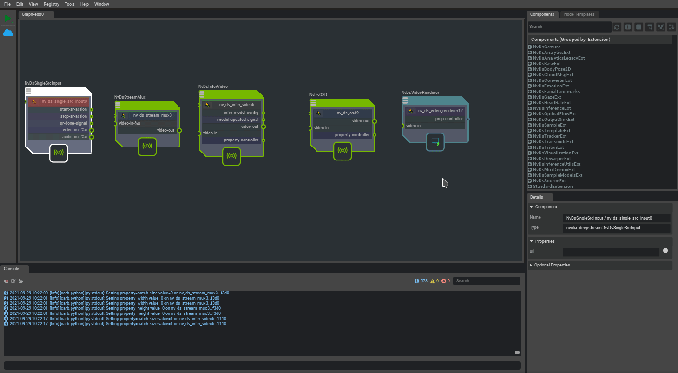
Task: Click the NvDsVideoRenderer display icon button
Action: 435,141
